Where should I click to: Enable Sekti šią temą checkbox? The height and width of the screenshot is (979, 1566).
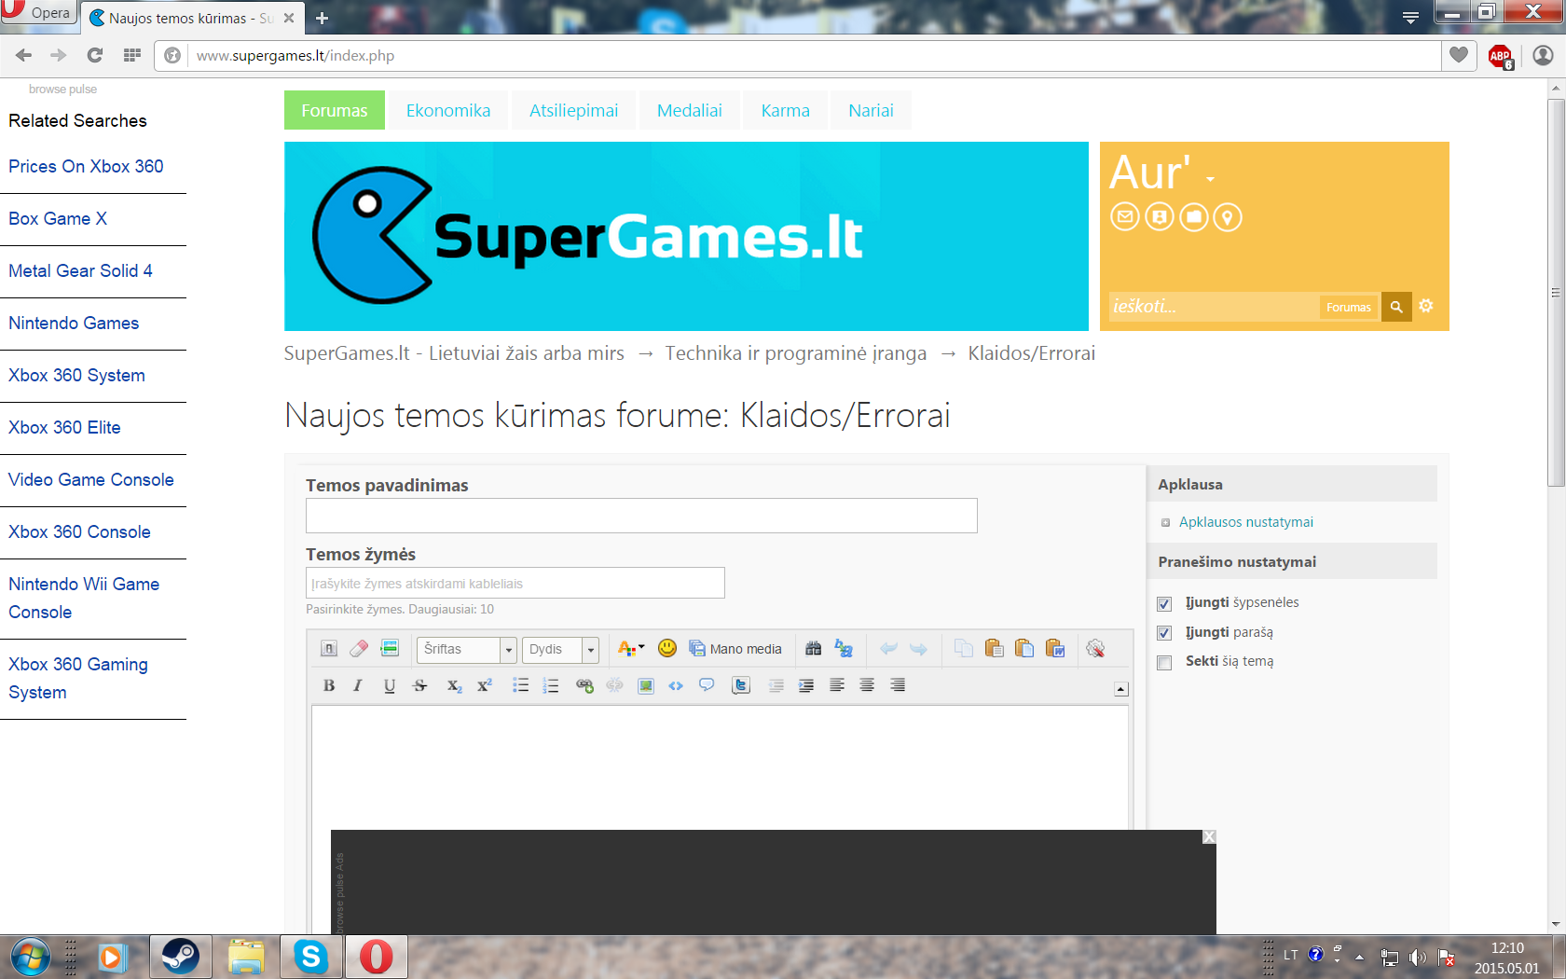tap(1164, 662)
